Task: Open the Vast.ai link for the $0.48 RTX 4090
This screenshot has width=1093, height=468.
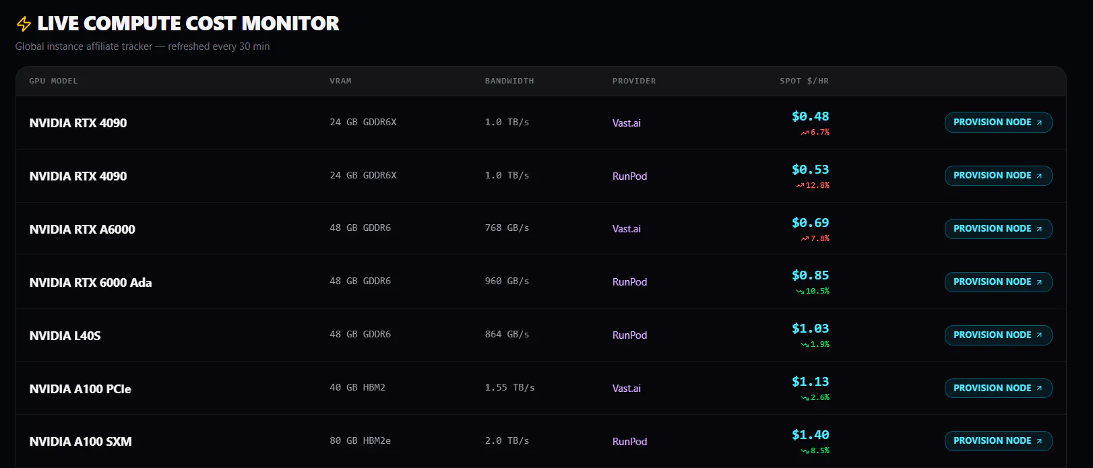Action: point(626,123)
